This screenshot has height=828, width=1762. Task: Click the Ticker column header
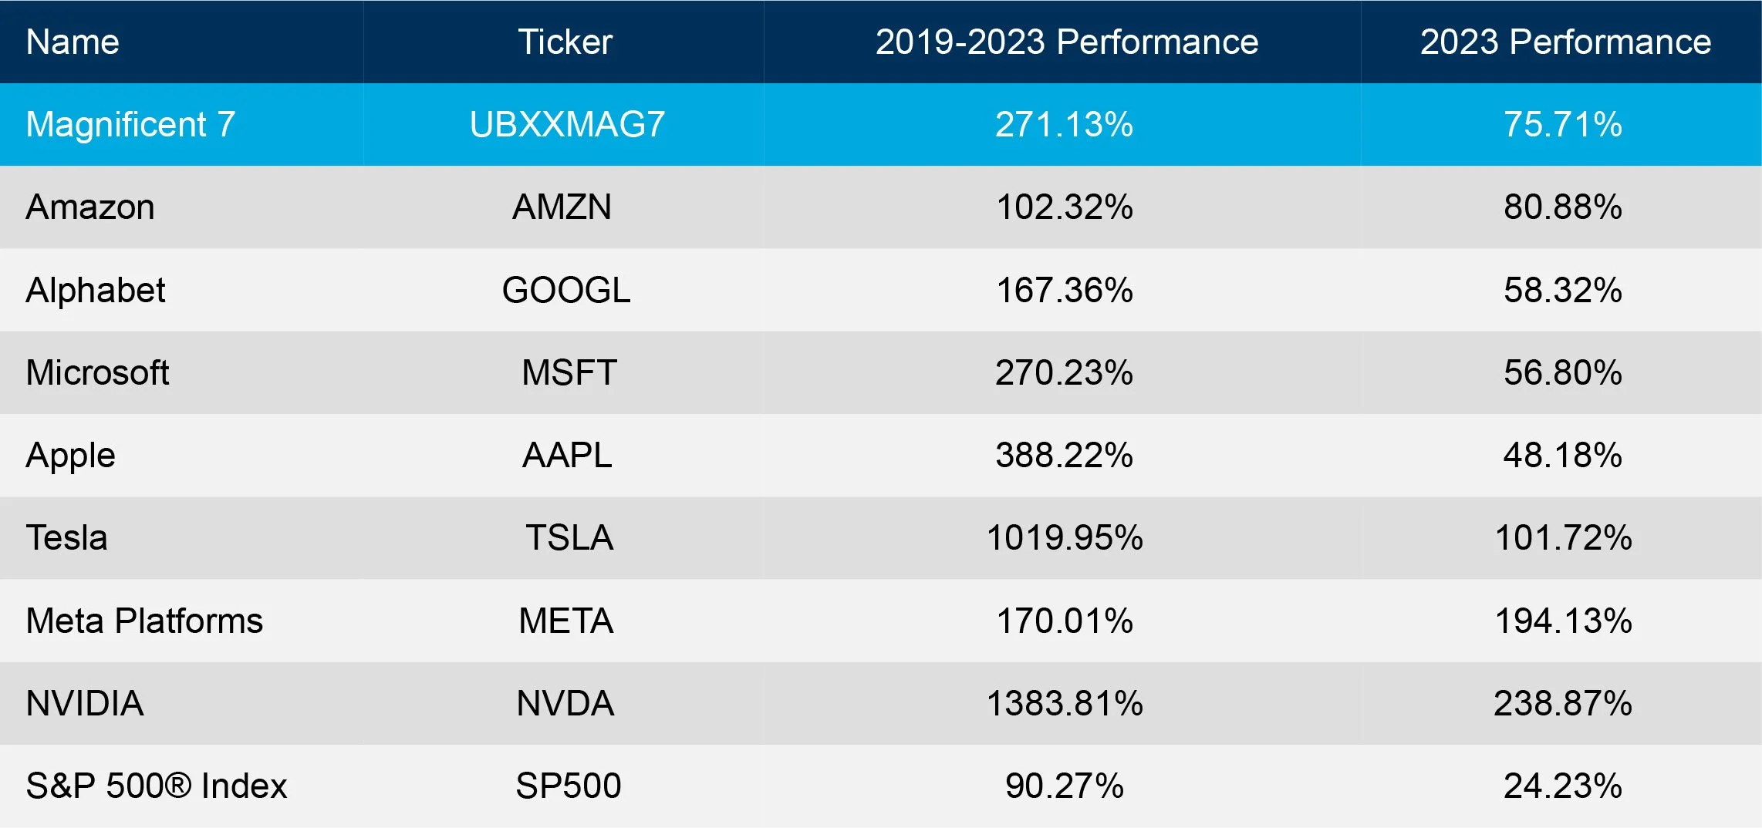565,42
